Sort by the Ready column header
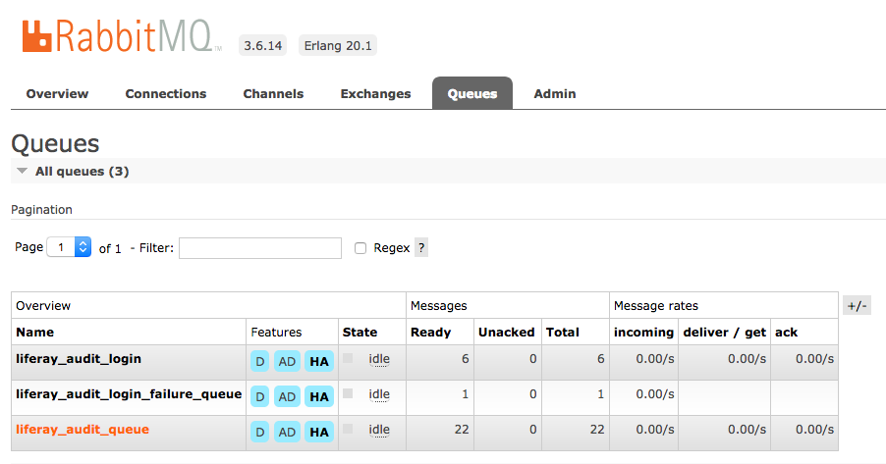This screenshot has height=464, width=886. [429, 333]
